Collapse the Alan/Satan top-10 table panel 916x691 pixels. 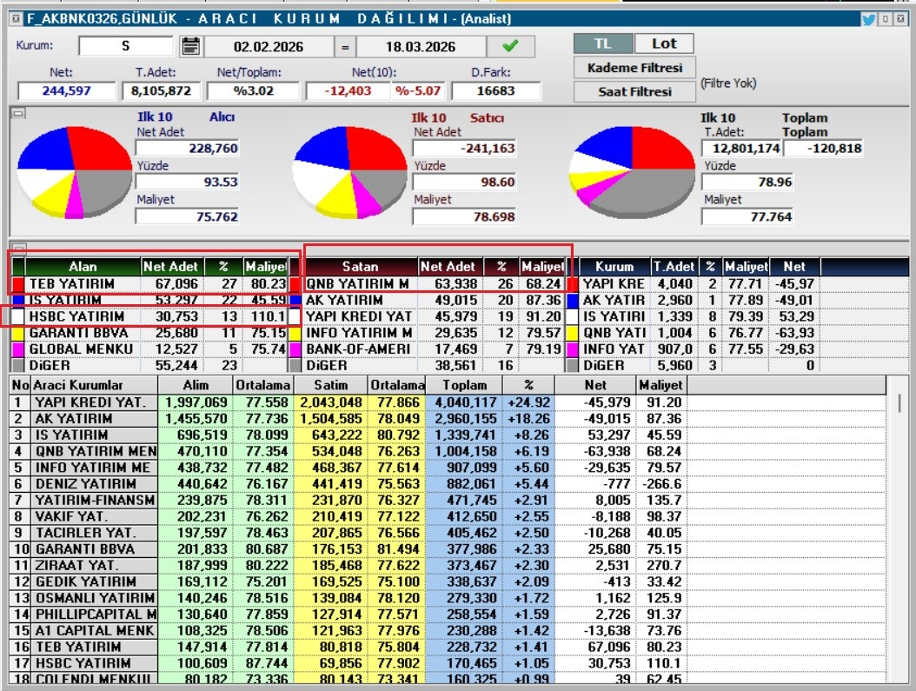click(17, 248)
